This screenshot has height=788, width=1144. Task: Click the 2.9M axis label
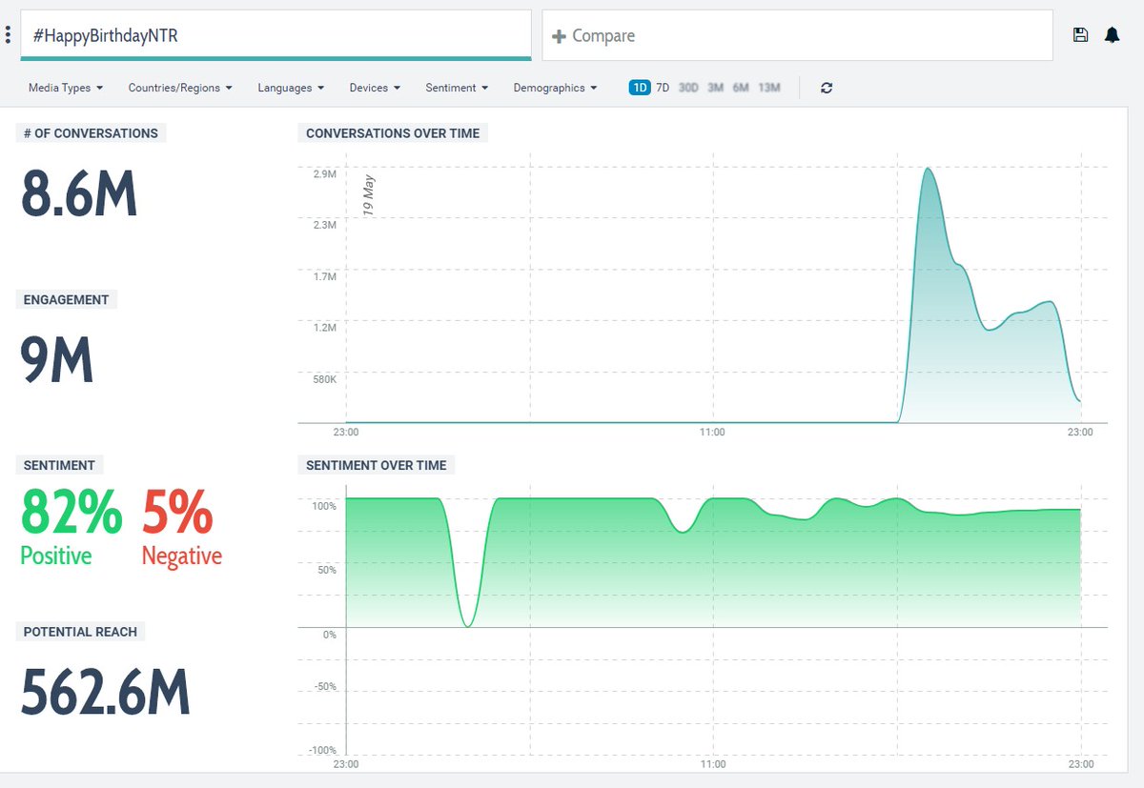[324, 174]
